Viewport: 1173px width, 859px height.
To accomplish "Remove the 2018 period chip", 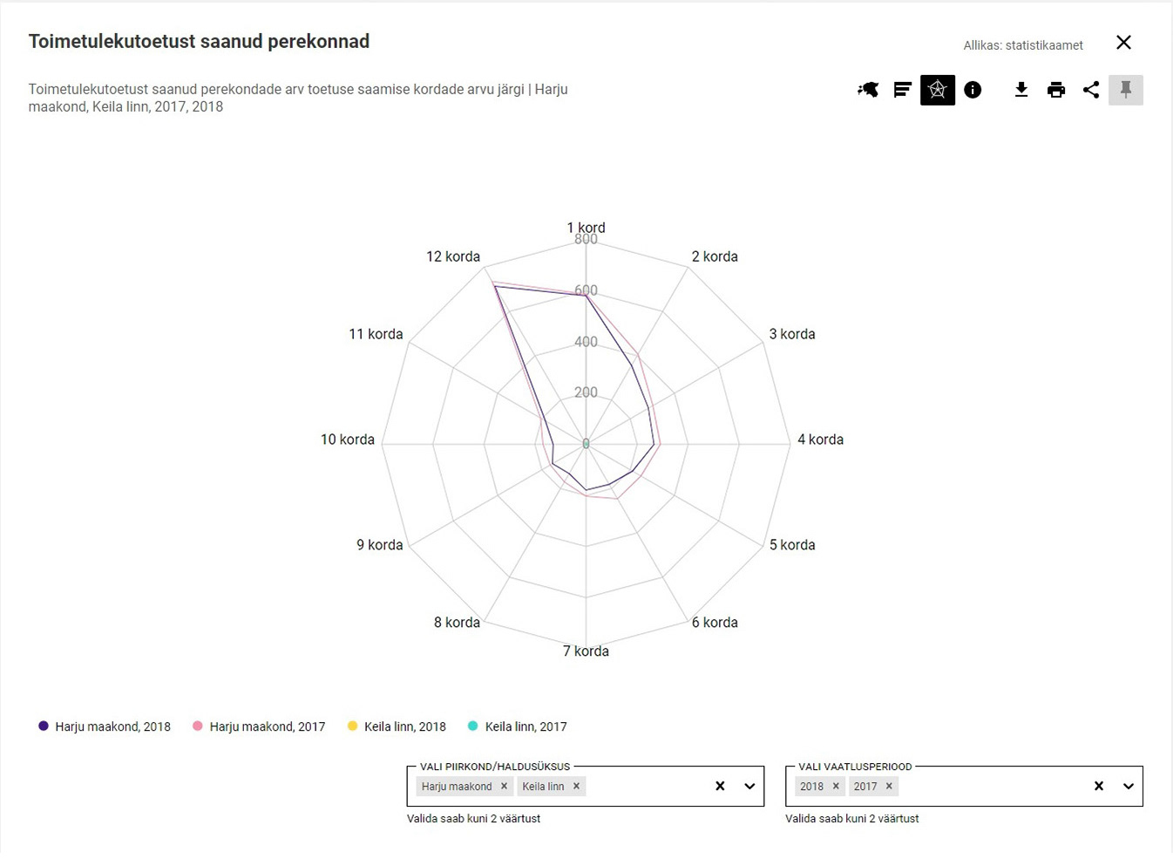I will click(x=836, y=787).
